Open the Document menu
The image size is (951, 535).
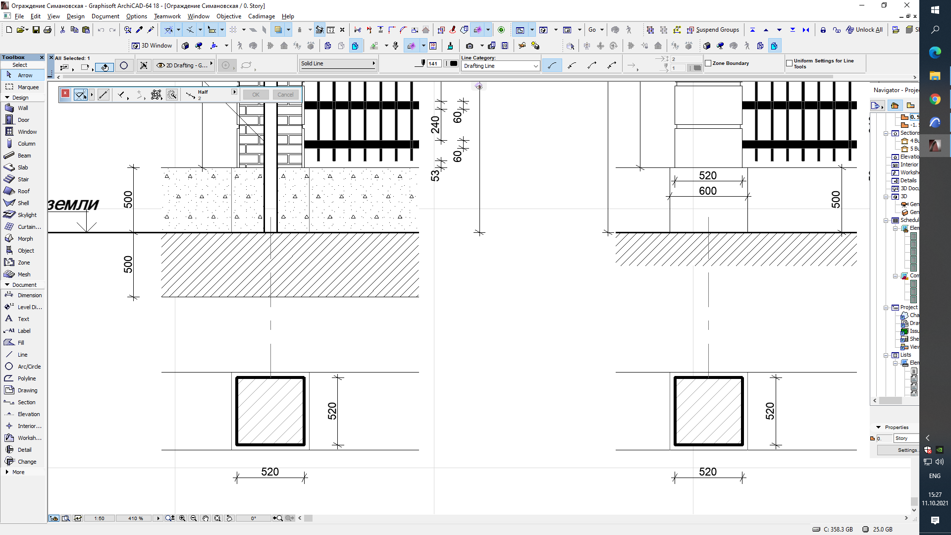[106, 16]
